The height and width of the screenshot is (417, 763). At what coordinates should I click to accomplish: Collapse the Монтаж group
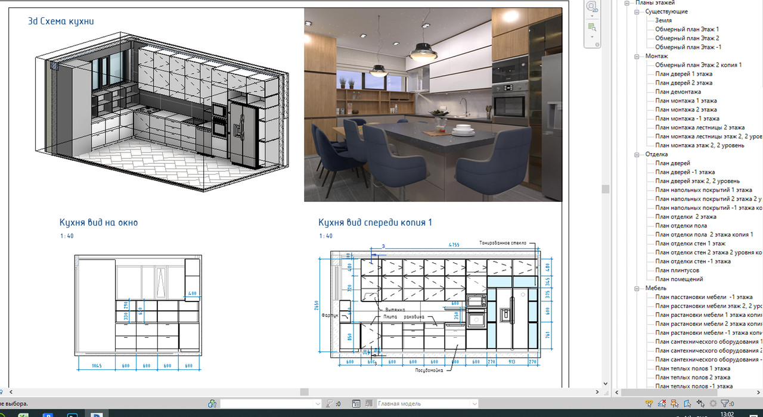[637, 56]
